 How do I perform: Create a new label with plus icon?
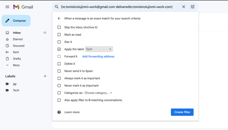(x=45, y=76)
